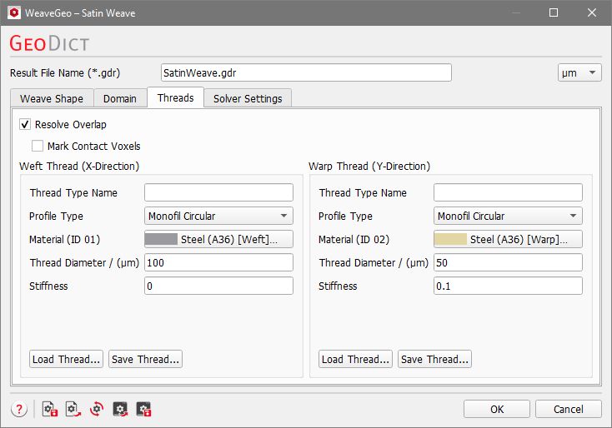Image resolution: width=612 pixels, height=428 pixels.
Task: Maximize the WeaveGeo window
Action: [x=554, y=12]
